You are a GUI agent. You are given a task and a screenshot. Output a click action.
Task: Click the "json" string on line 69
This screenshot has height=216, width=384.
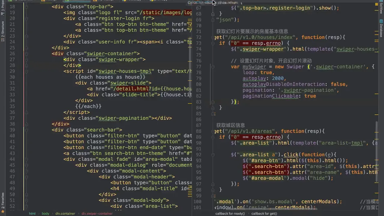(225, 20)
